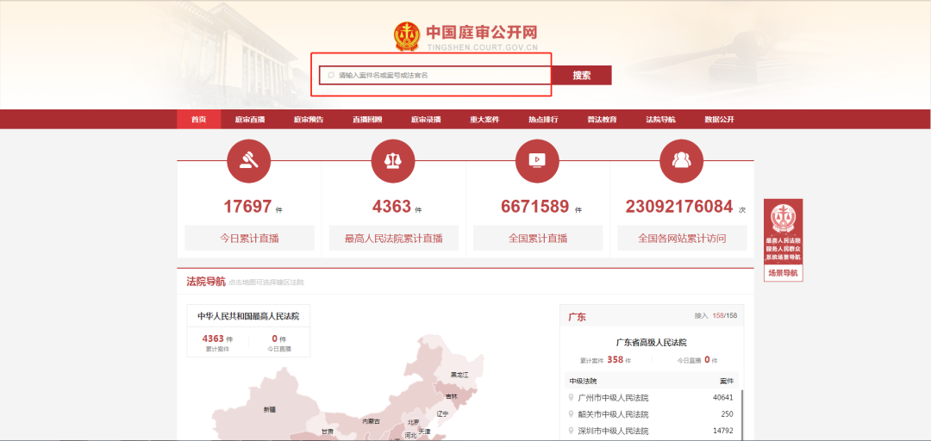Open the 场景导航 side button

pos(783,273)
